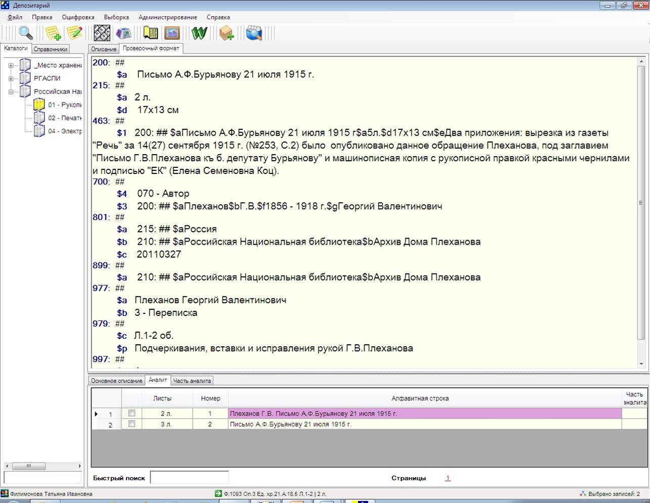Viewport: 650px width, 503px height.
Task: Click book icon next to РГАСПИ
Action: pos(25,78)
